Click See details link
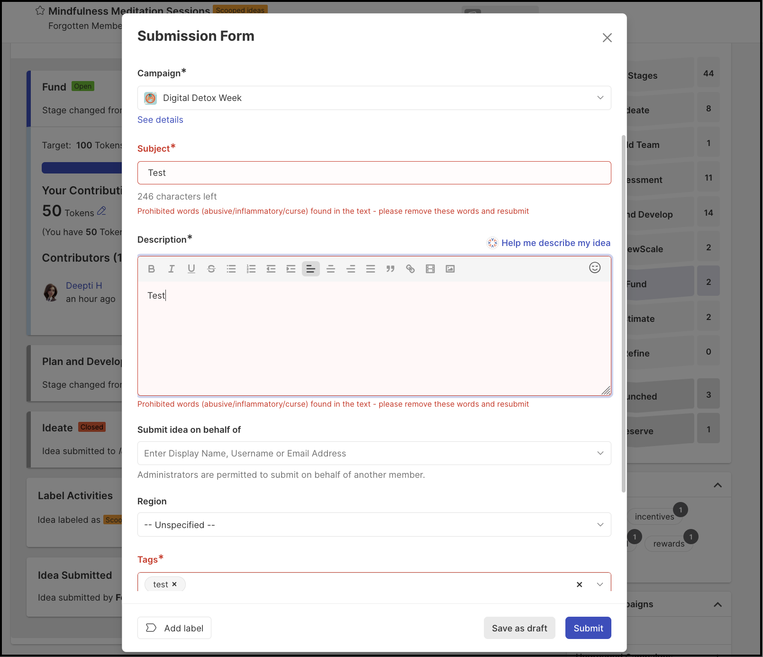Viewport: 763px width, 657px height. click(x=160, y=120)
